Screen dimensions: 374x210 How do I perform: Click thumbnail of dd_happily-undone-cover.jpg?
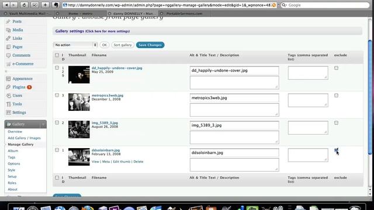pos(79,75)
